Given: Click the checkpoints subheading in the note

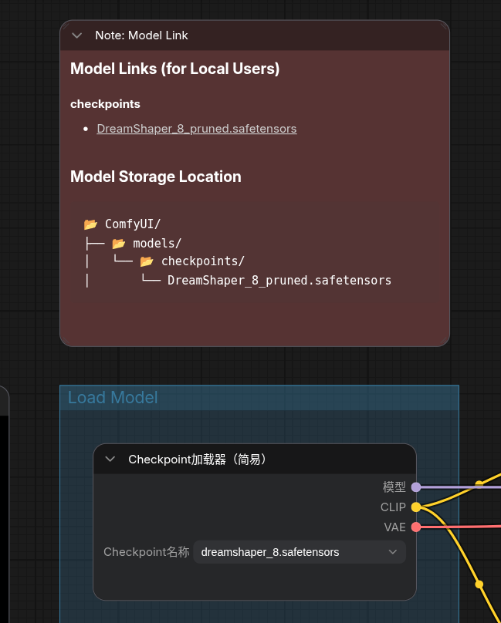Looking at the screenshot, I should tap(105, 104).
